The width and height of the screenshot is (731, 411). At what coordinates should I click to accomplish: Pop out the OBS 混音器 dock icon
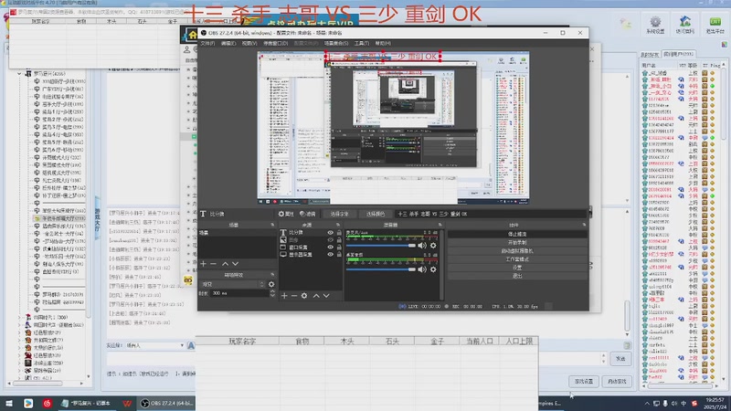tap(440, 225)
